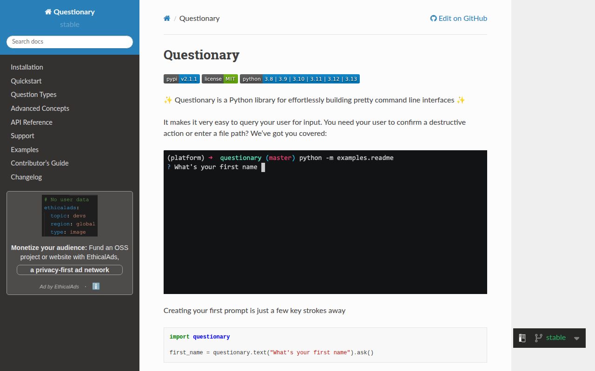Image resolution: width=595 pixels, height=371 pixels.
Task: Click the EthicalAds code snippet image
Action: tap(70, 216)
